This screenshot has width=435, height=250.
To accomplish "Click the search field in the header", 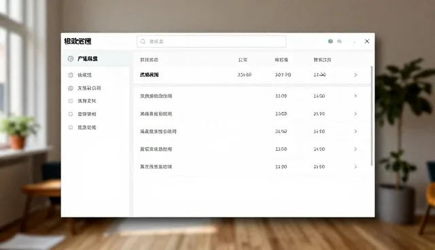I will click(211, 41).
